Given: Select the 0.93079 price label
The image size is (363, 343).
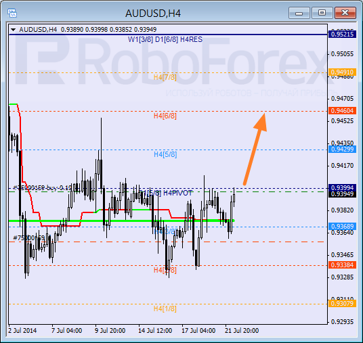Looking at the screenshot, I should click(342, 303).
